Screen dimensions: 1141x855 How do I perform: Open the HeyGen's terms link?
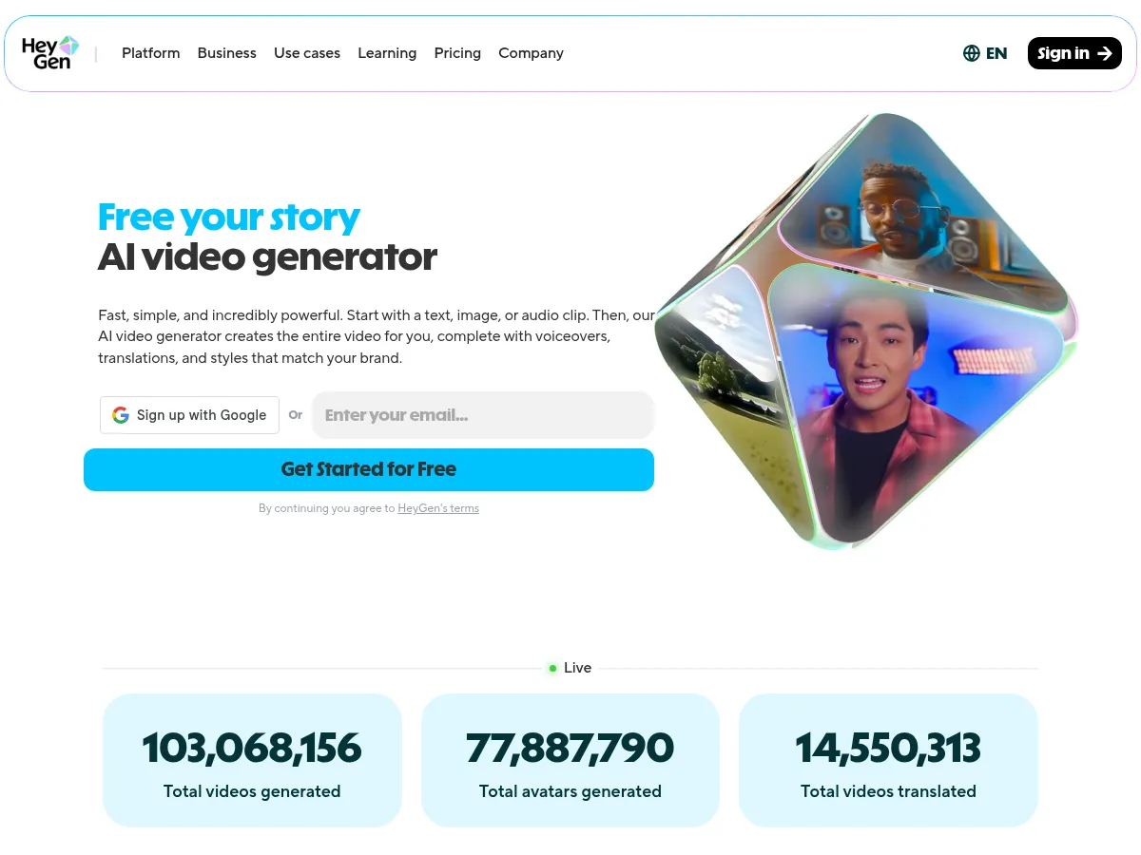pyautogui.click(x=438, y=508)
